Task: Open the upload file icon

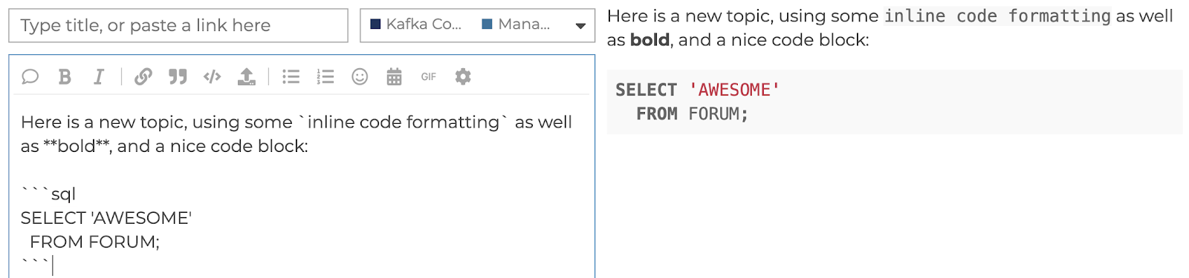Action: 247,76
